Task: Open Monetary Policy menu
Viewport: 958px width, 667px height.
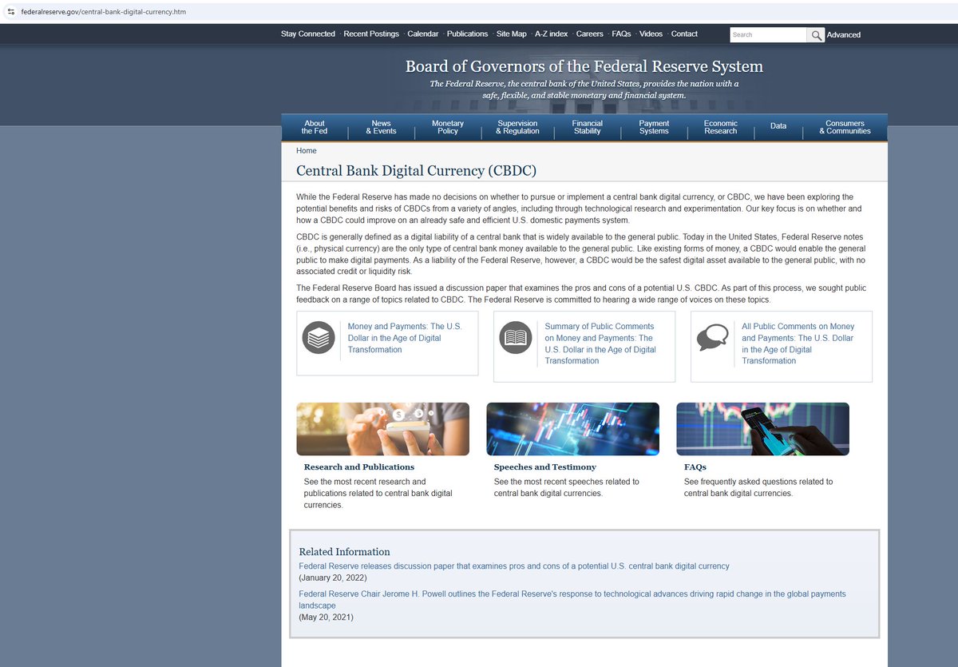Action: coord(448,127)
